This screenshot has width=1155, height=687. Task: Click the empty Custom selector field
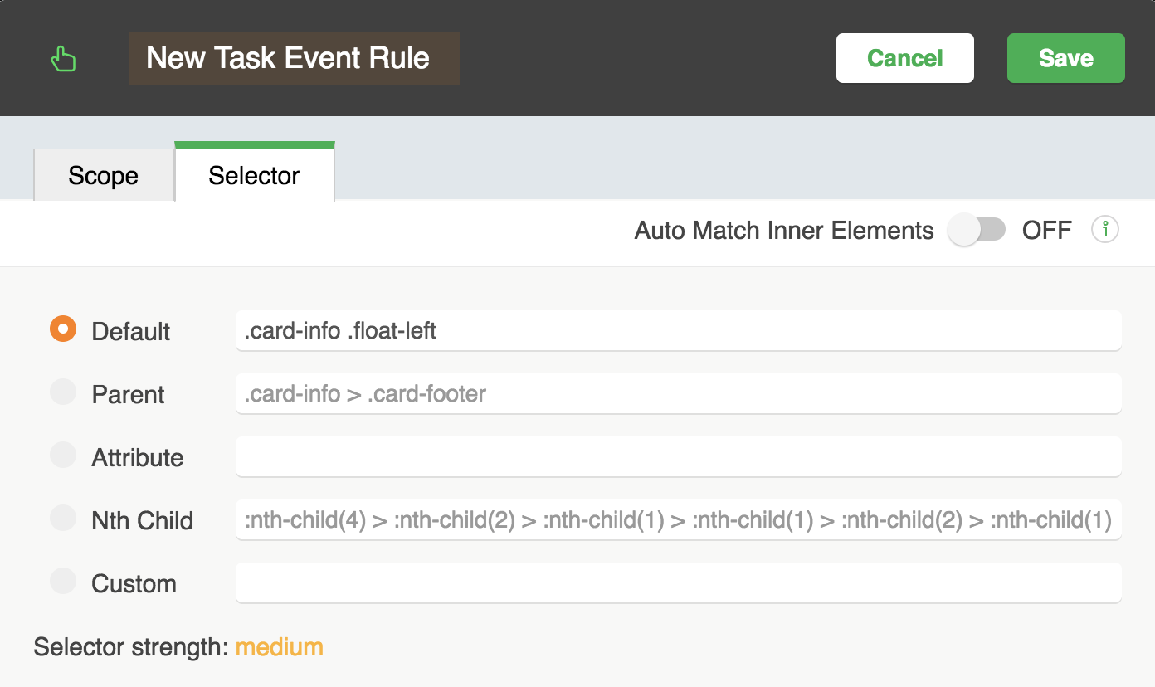click(x=679, y=583)
